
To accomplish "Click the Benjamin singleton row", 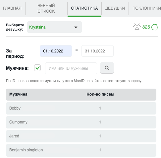I will click(81, 150).
